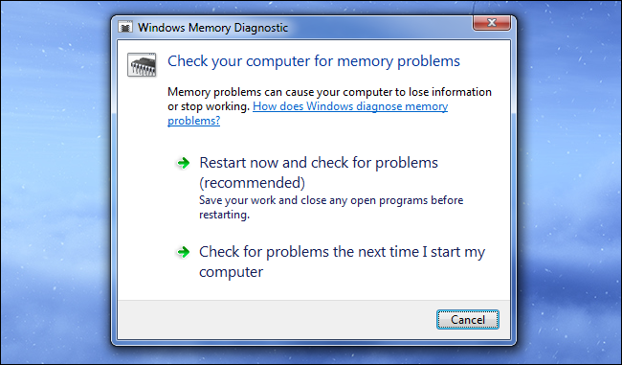Click the memory chip icon in title bar
The image size is (622, 365).
[125, 28]
